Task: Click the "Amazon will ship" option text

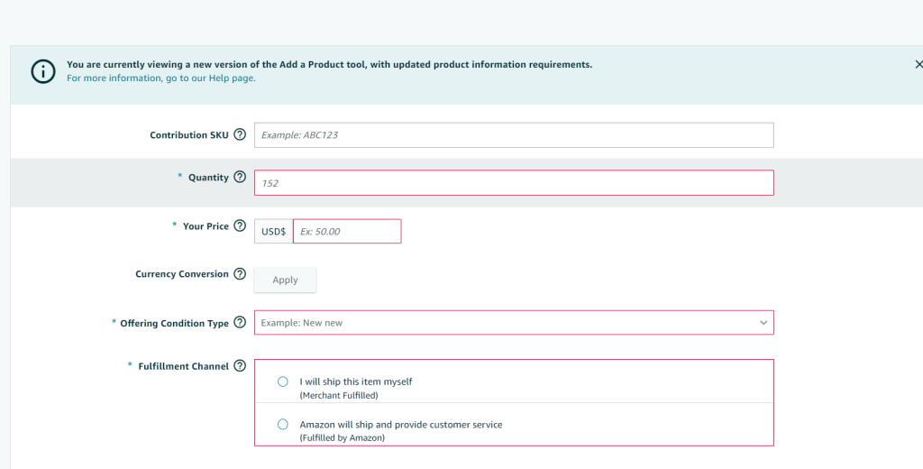Action: tap(401, 424)
